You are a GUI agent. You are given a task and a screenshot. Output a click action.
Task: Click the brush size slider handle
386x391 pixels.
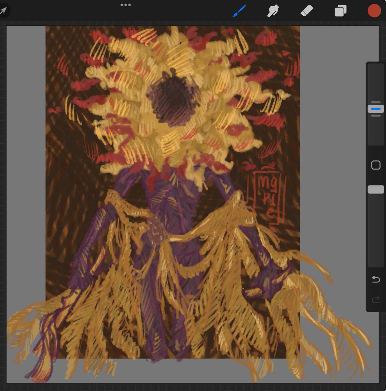[x=376, y=109]
